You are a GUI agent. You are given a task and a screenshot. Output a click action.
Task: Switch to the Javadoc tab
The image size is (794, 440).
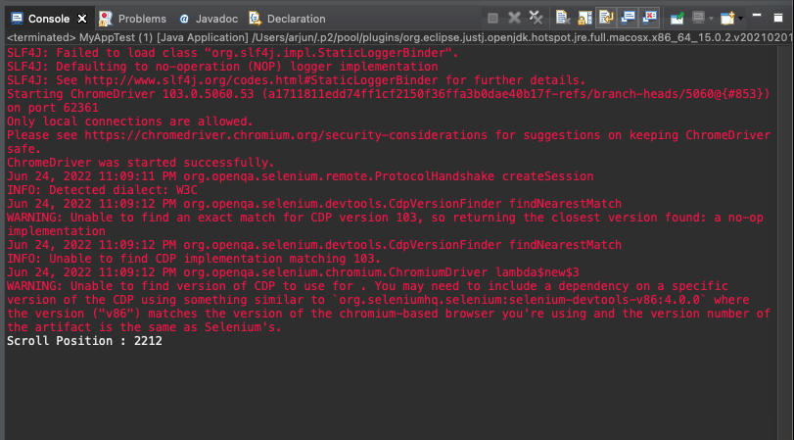tap(209, 19)
